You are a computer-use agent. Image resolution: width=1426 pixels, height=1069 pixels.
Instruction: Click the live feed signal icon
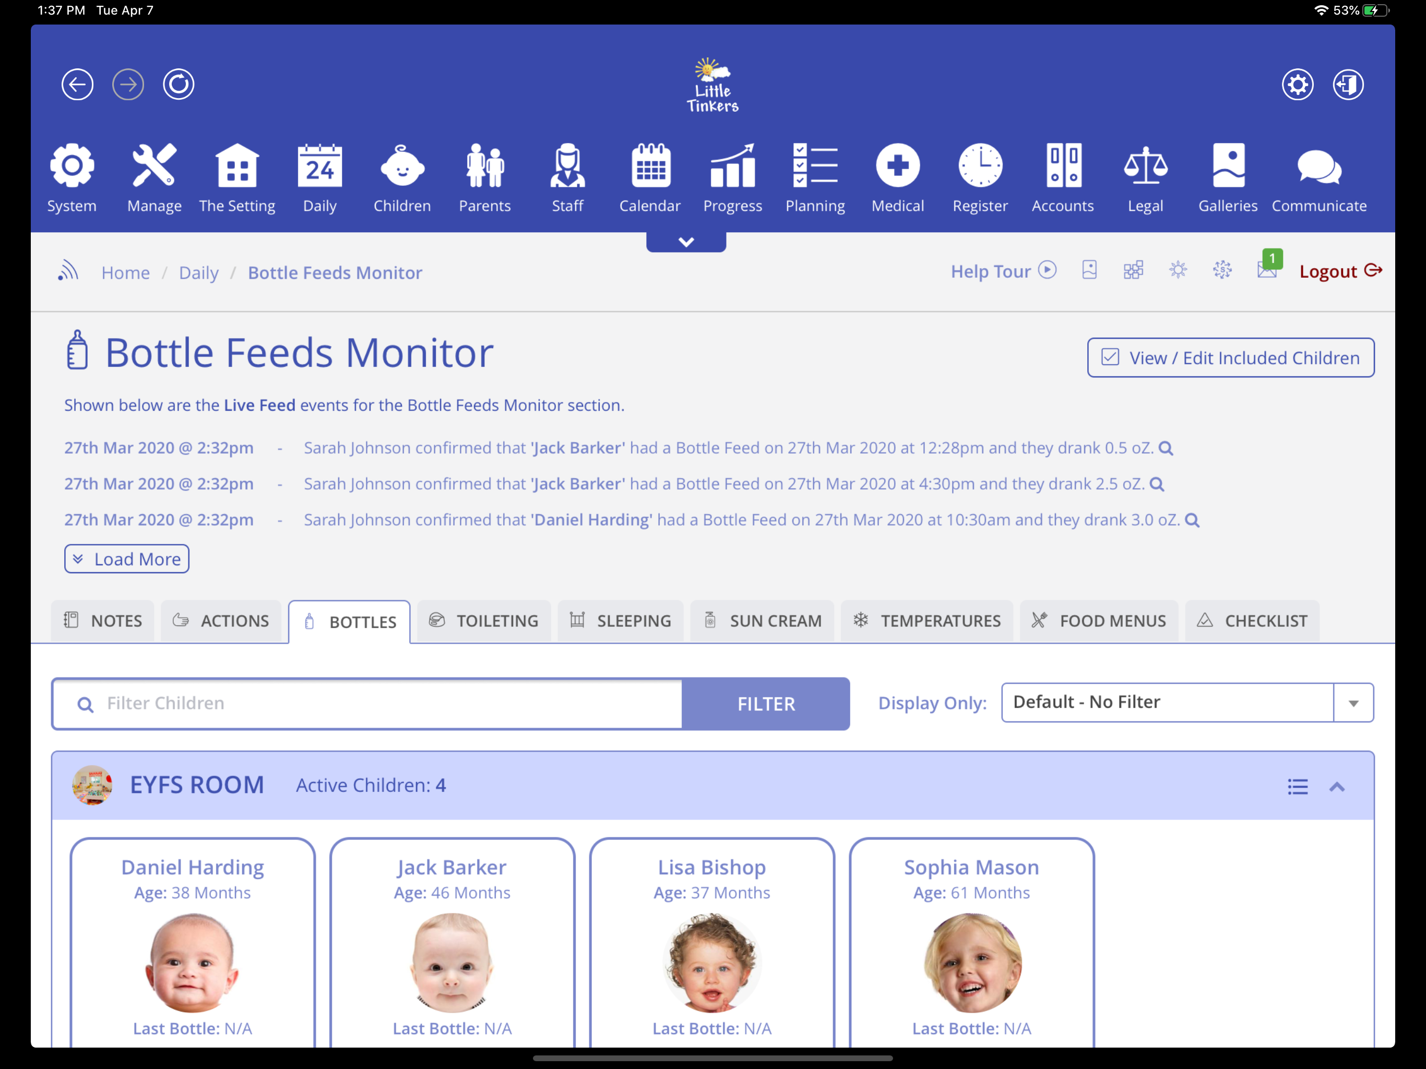68,271
